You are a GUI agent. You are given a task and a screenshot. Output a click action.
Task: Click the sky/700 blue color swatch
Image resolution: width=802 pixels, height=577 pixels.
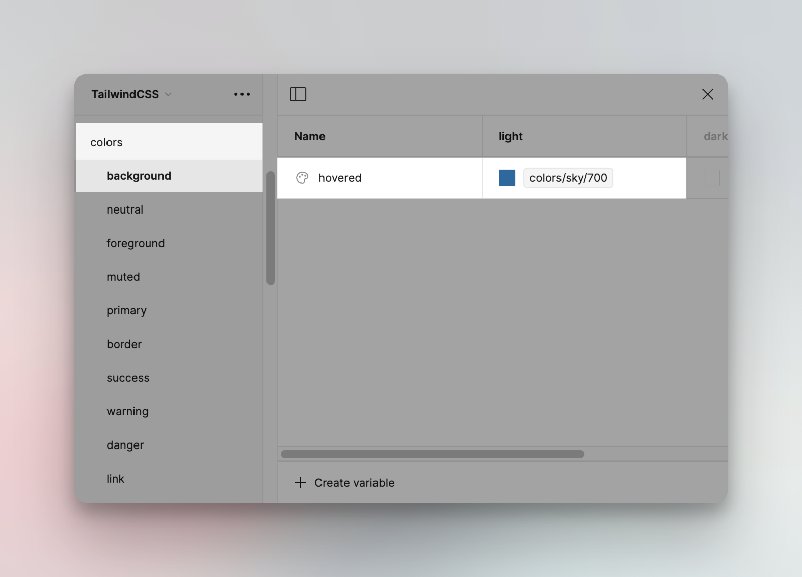(x=507, y=178)
